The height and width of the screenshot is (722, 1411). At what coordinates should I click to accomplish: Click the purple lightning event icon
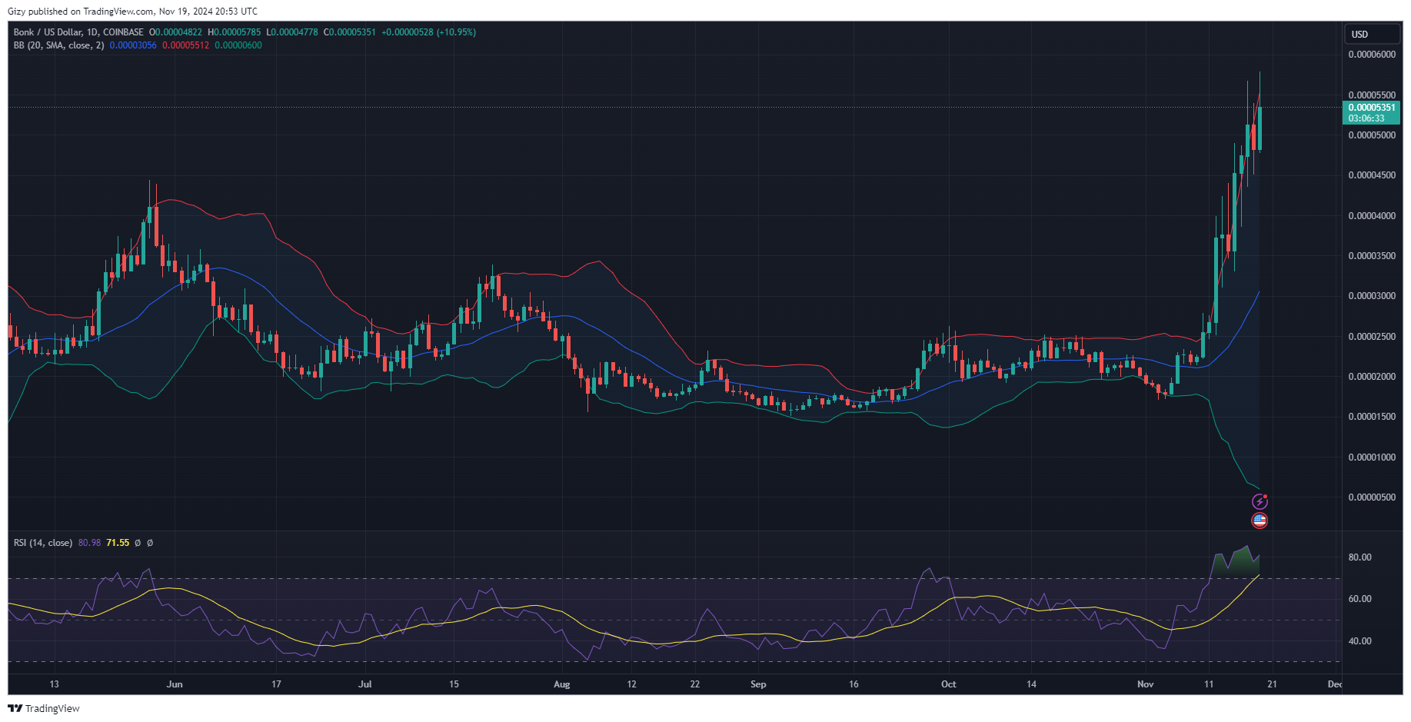coord(1260,501)
